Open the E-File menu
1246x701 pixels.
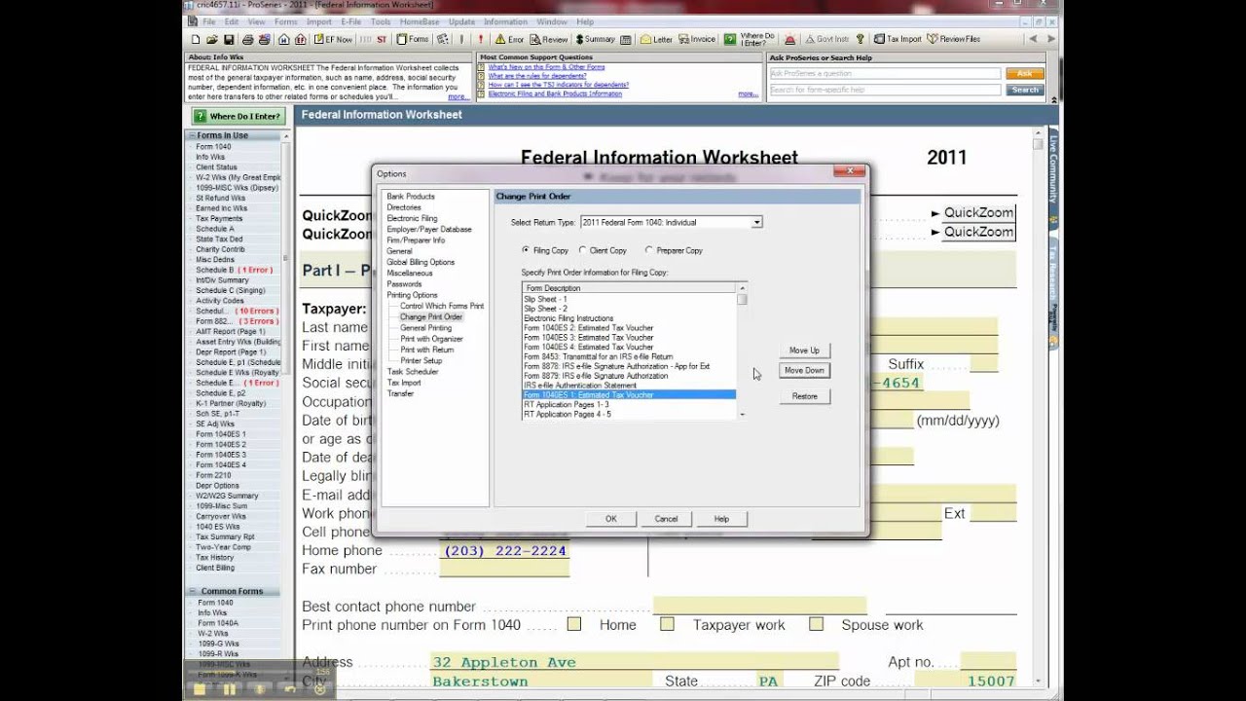tap(350, 21)
